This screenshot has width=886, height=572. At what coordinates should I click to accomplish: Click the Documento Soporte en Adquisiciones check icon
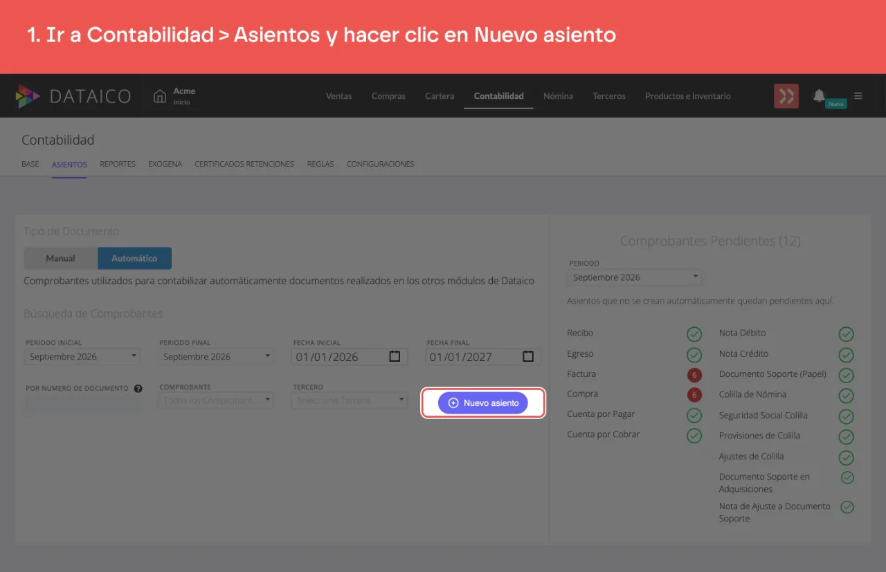coord(847,478)
